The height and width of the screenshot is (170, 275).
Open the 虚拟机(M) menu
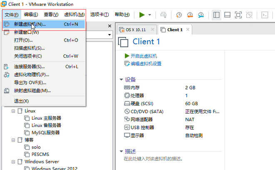[x=74, y=15]
